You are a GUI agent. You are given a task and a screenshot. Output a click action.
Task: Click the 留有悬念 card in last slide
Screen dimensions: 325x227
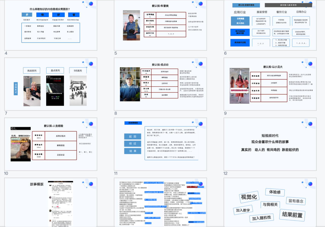296,201
